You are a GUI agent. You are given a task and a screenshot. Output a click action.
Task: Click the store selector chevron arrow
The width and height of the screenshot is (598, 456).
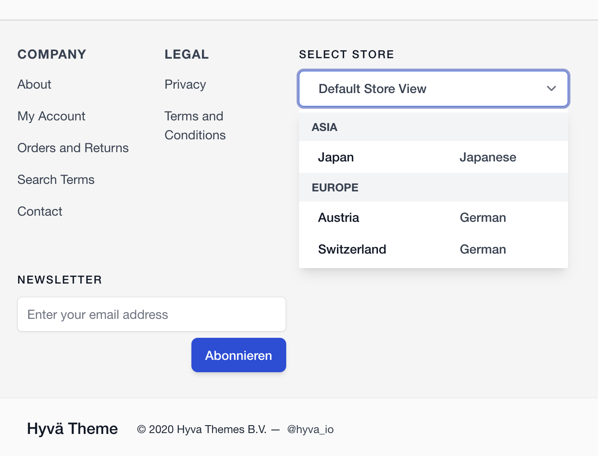point(551,89)
